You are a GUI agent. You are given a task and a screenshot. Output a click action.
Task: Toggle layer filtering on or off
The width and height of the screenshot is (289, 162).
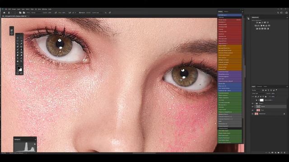point(276,90)
